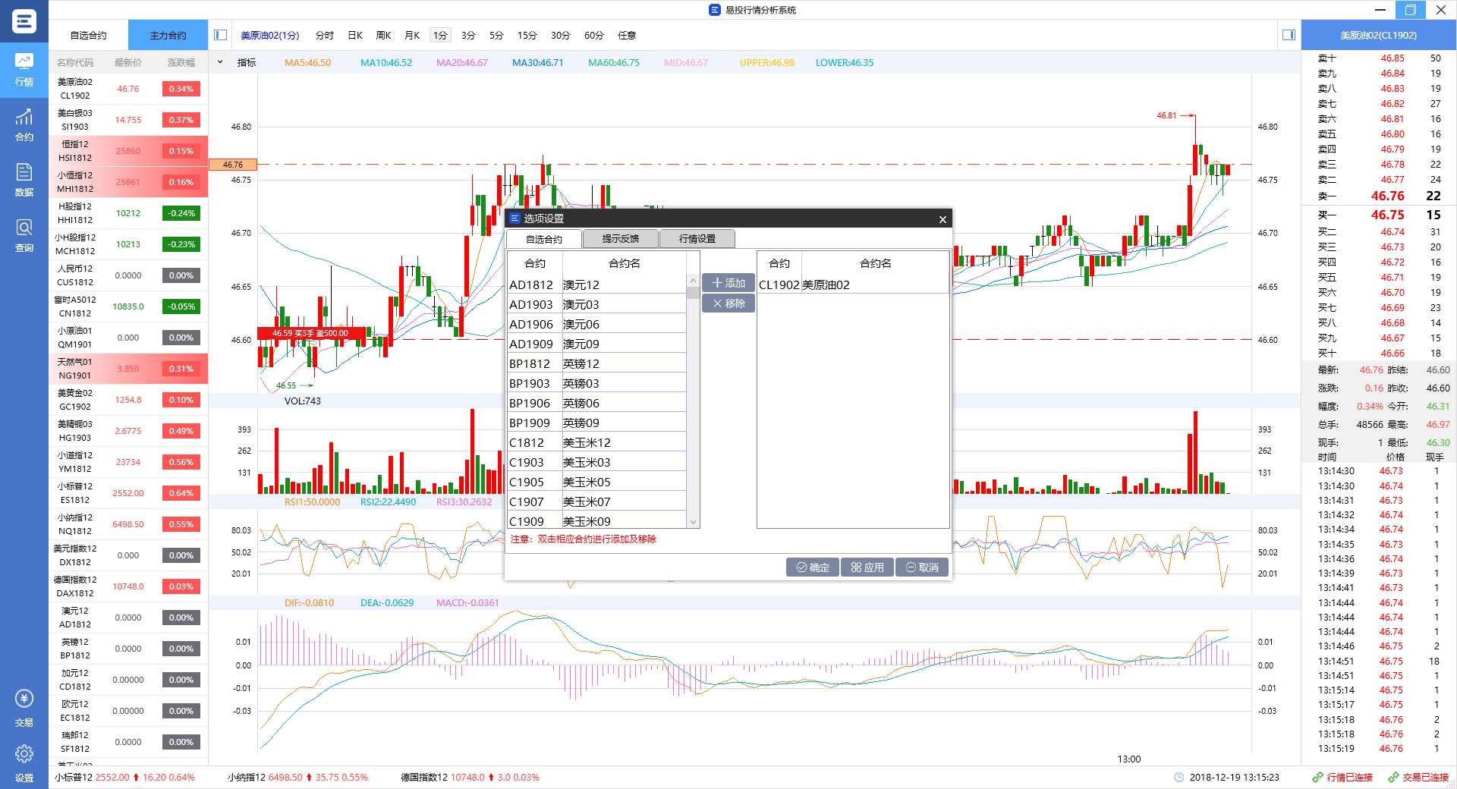Click the 行情已连接 status icon
1457x789 pixels.
[1317, 778]
